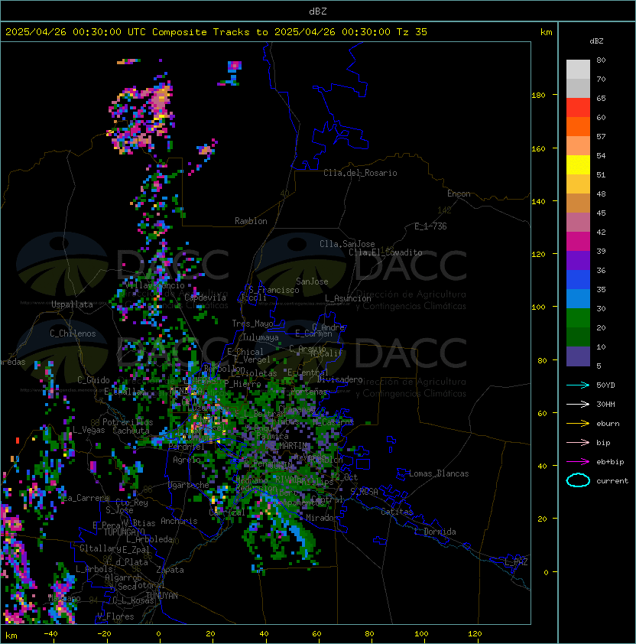Select the magenta 42-39 dBZ swatch
The width and height of the screenshot is (636, 644).
pos(578,242)
